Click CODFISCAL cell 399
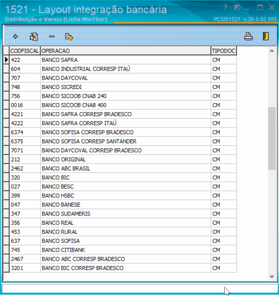Image resolution: width=279 pixels, height=297 pixels. tap(25, 196)
